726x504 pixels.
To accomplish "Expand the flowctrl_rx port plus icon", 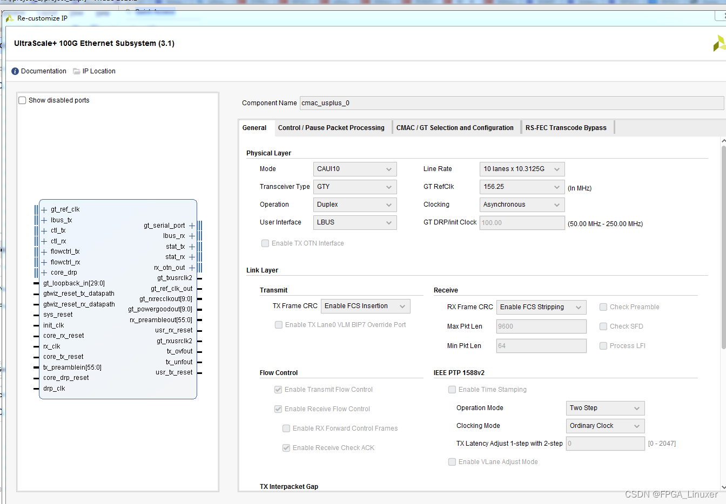I will point(44,262).
